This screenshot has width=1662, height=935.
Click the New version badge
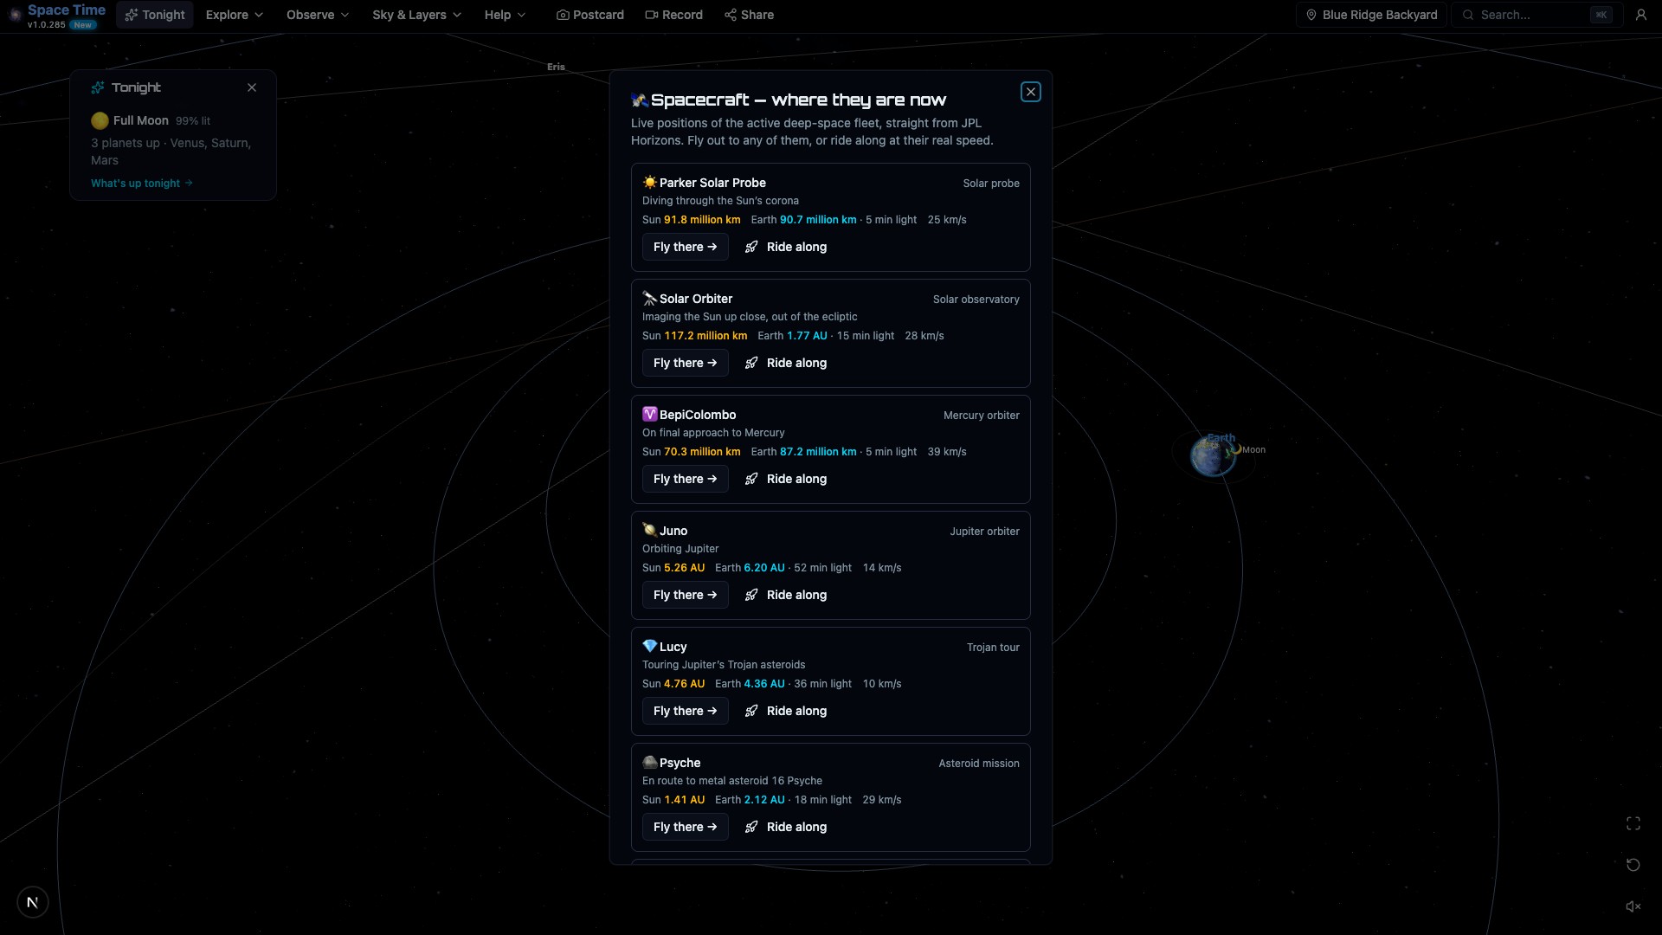pos(83,25)
